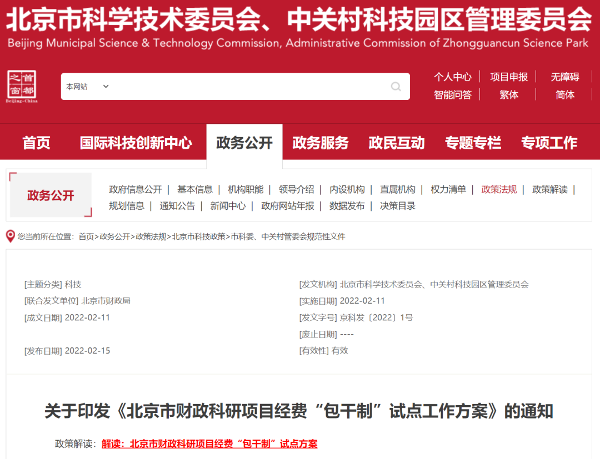Viewport: 600px width, 459px height.
Task: Click document number 京科发〔2022〕1号
Action: click(x=377, y=317)
